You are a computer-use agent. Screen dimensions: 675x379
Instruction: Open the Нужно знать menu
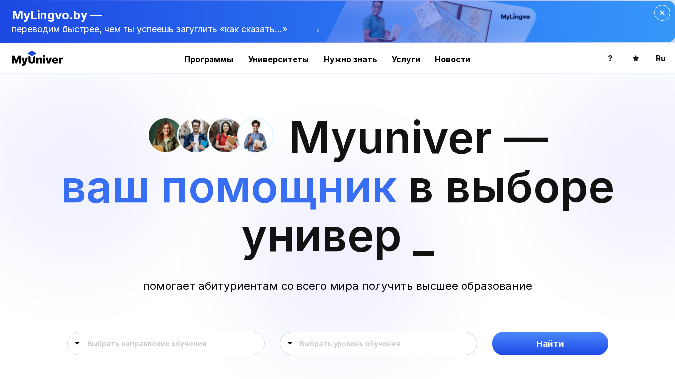[350, 59]
